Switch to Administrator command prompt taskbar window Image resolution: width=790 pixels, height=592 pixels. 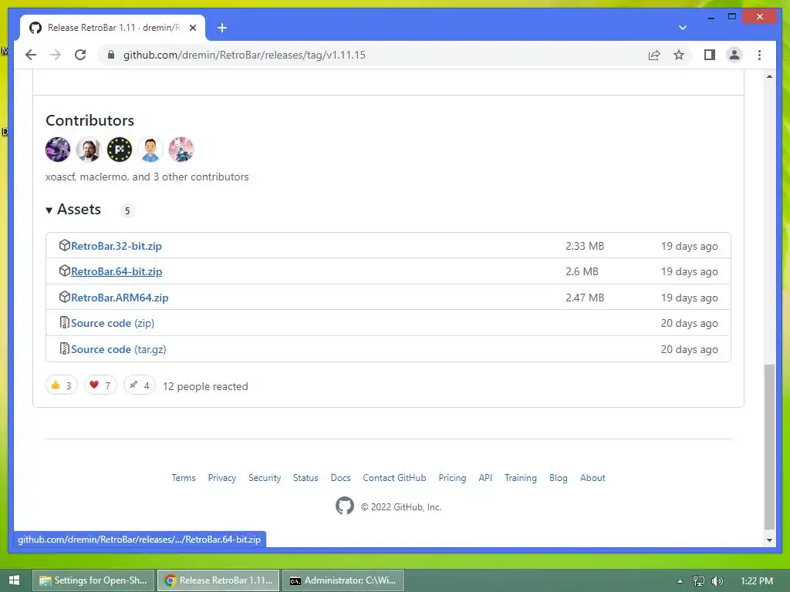[343, 580]
